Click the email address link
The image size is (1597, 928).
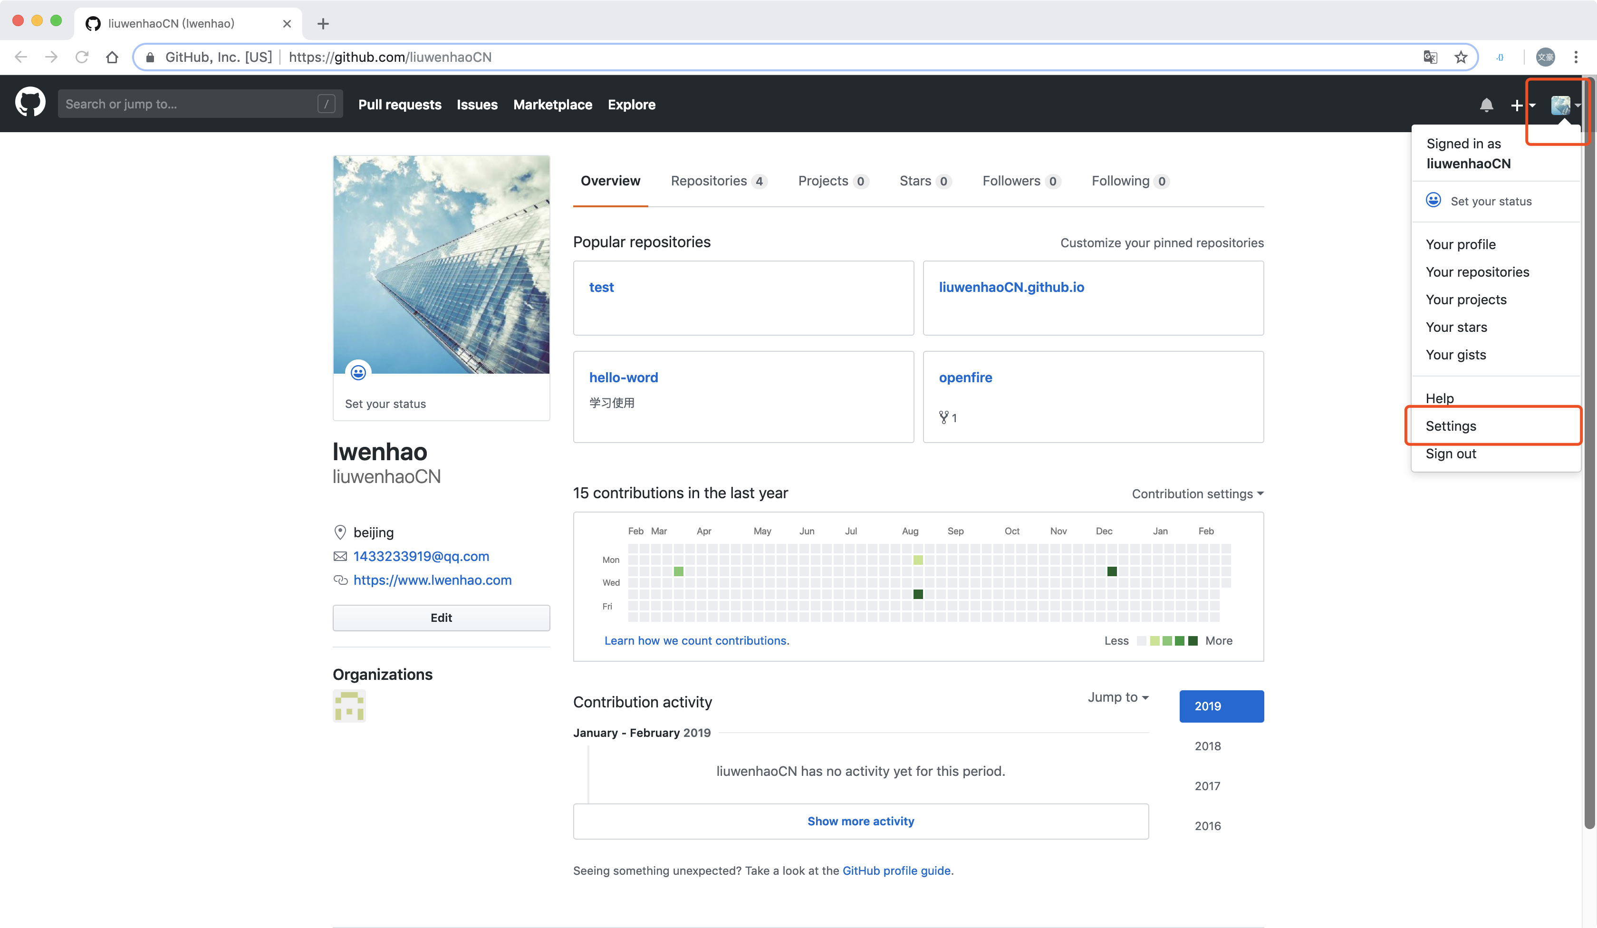(x=421, y=556)
